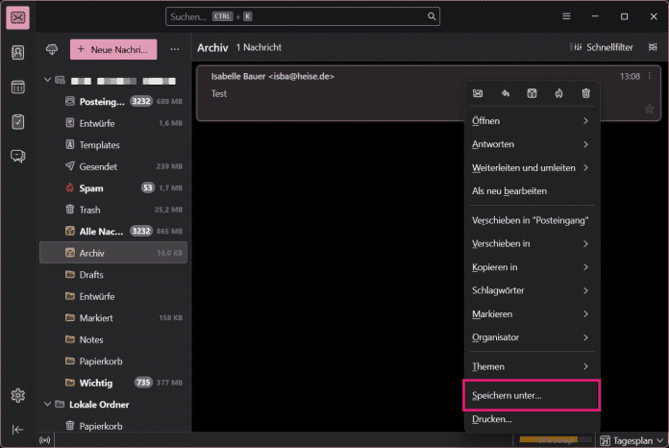This screenshot has height=448, width=669.
Task: Open the Tasks space icon
Action: [x=18, y=121]
